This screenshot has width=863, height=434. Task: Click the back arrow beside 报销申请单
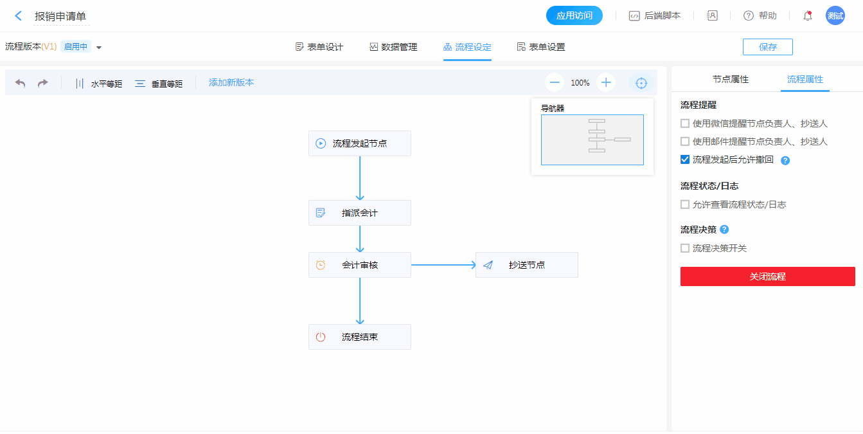pos(18,16)
